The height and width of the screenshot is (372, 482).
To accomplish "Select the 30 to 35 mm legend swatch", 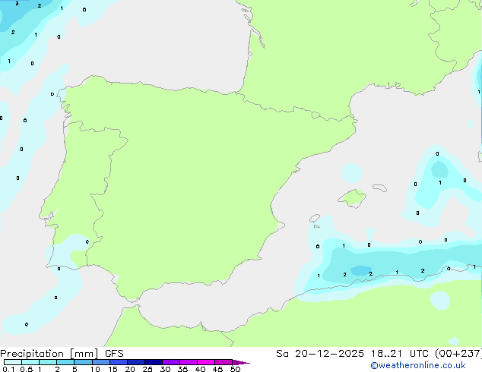I will click(x=171, y=362).
